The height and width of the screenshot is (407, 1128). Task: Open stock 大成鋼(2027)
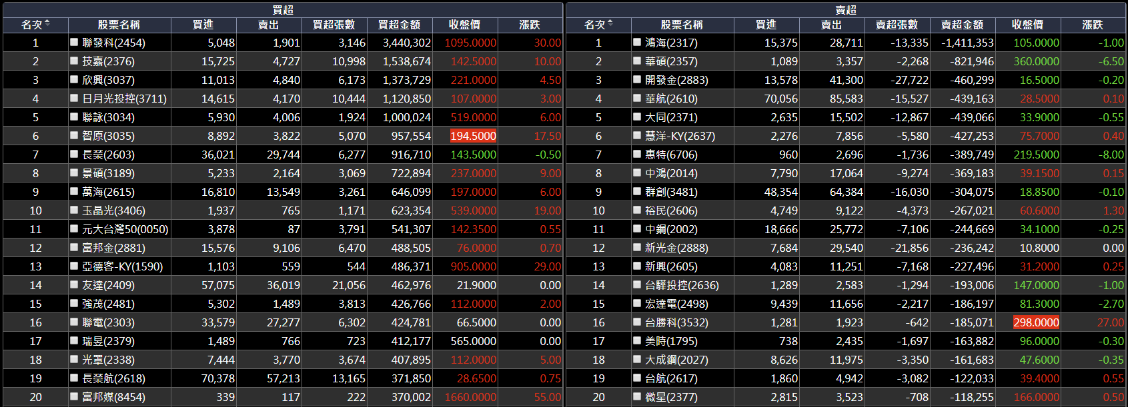676,360
